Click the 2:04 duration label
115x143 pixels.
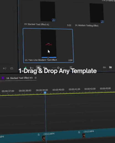70,60
